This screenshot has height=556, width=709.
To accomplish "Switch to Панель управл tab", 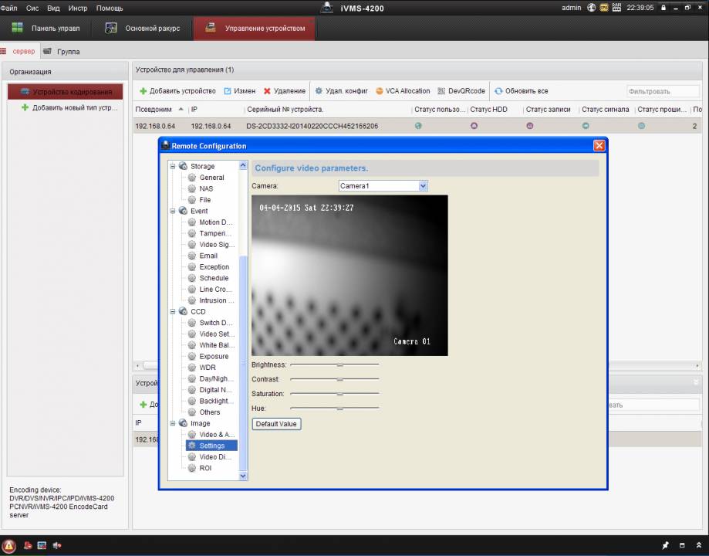I will [46, 28].
